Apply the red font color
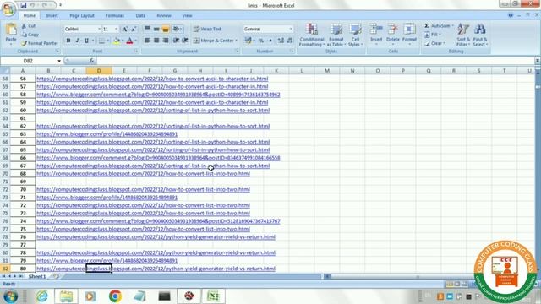The image size is (541, 304). [129, 41]
